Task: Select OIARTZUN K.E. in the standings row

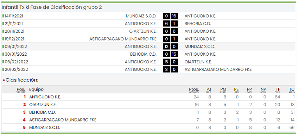Action: tap(43, 105)
